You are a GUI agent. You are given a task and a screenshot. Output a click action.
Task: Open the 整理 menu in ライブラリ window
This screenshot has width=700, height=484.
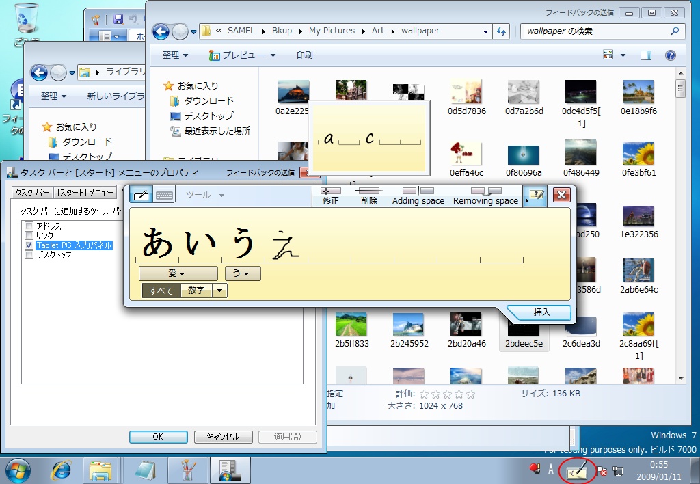[x=53, y=96]
